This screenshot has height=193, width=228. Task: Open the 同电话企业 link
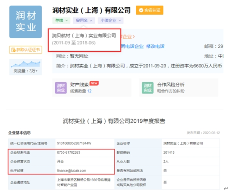point(133,46)
